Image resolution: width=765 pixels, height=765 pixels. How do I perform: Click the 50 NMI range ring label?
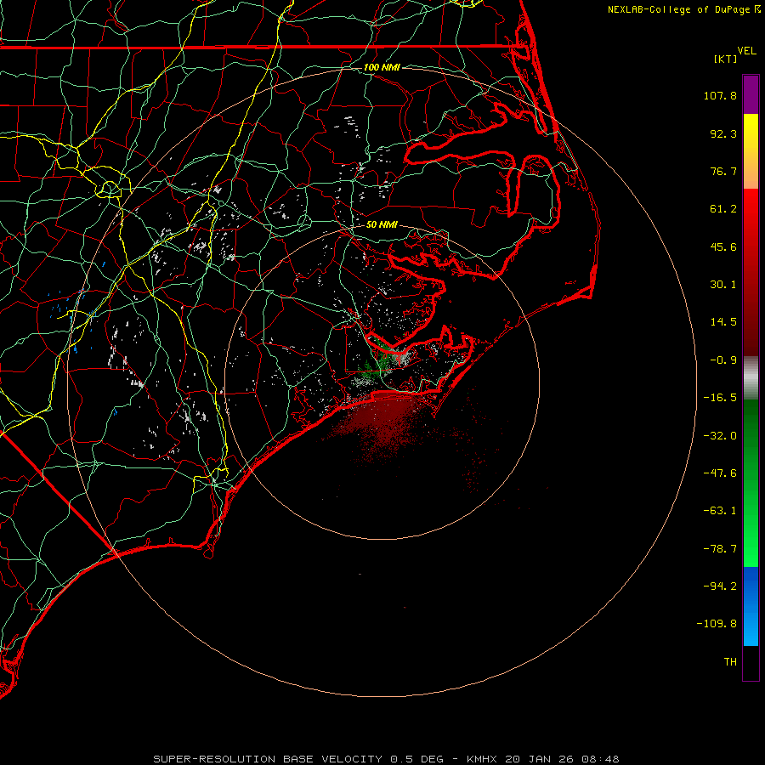(382, 224)
